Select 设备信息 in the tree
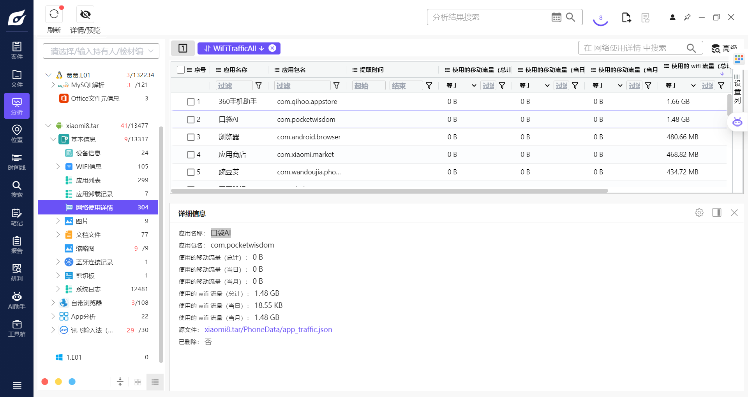The image size is (748, 397). click(98, 153)
